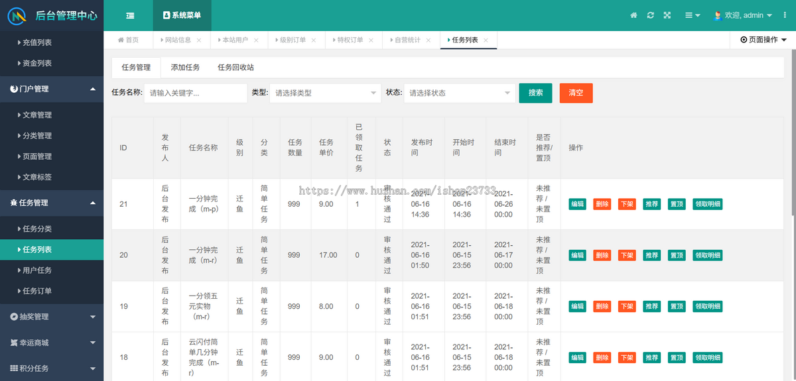Viewport: 796px width, 381px height.
Task: Close the 任务列表 tab
Action: [486, 40]
